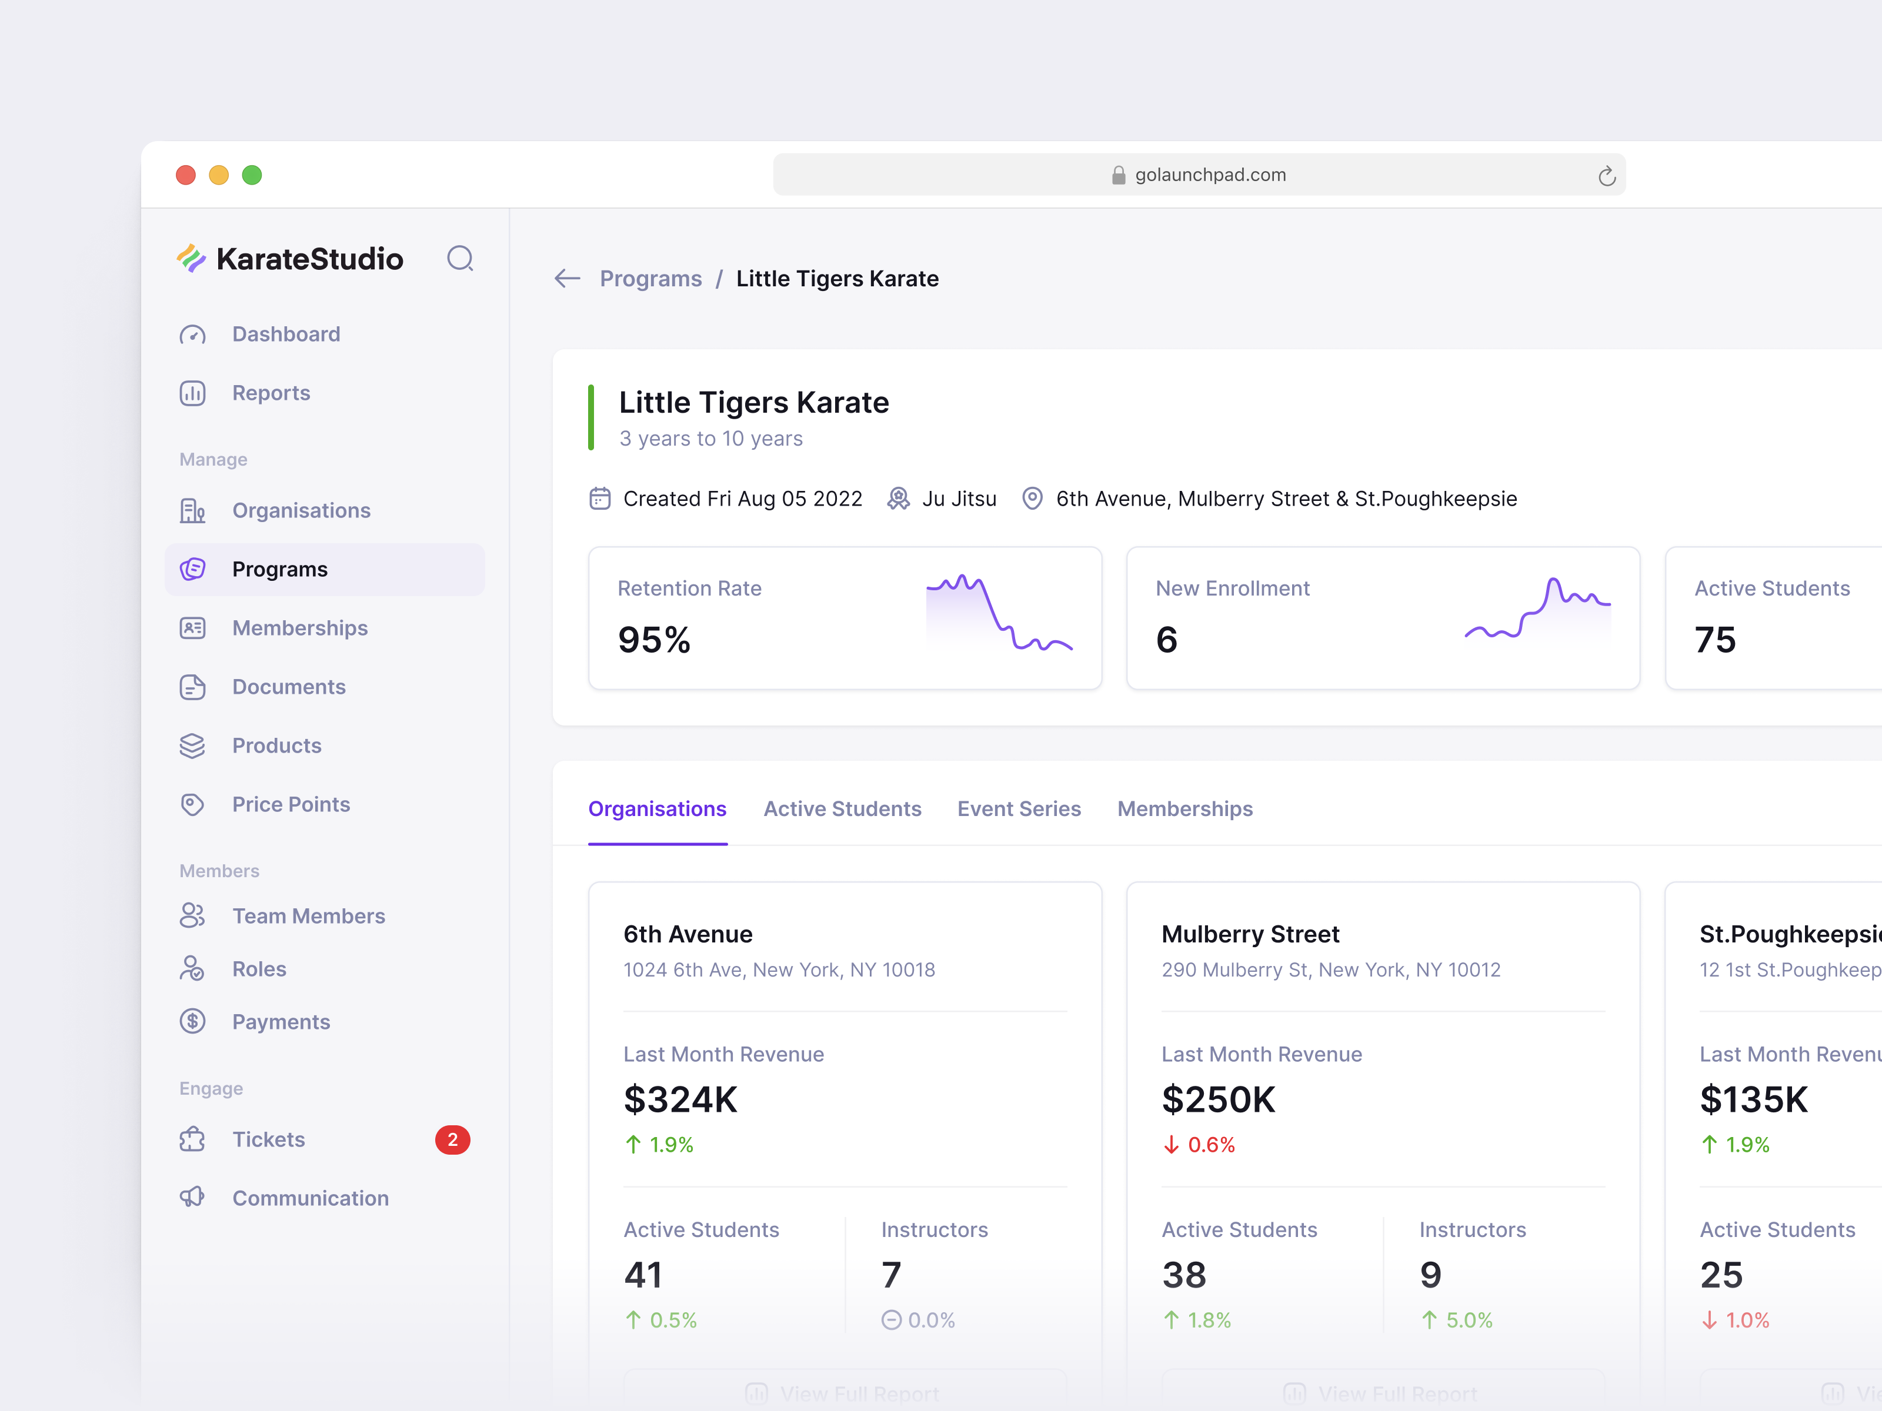
Task: Switch to the Active Students tab
Action: [x=842, y=808]
